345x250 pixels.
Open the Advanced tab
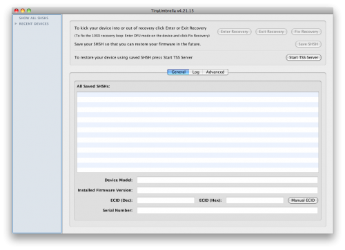pos(215,72)
